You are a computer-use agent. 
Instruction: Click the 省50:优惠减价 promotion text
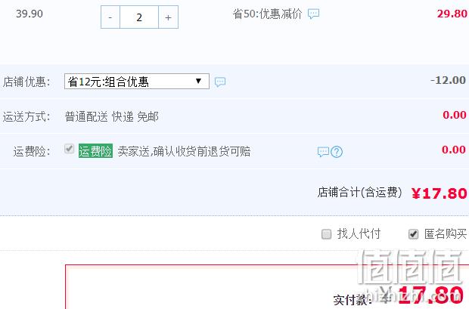coord(267,14)
